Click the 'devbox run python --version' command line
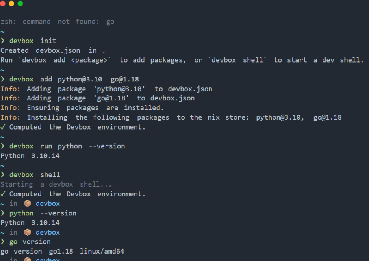The image size is (369, 261). 67,146
